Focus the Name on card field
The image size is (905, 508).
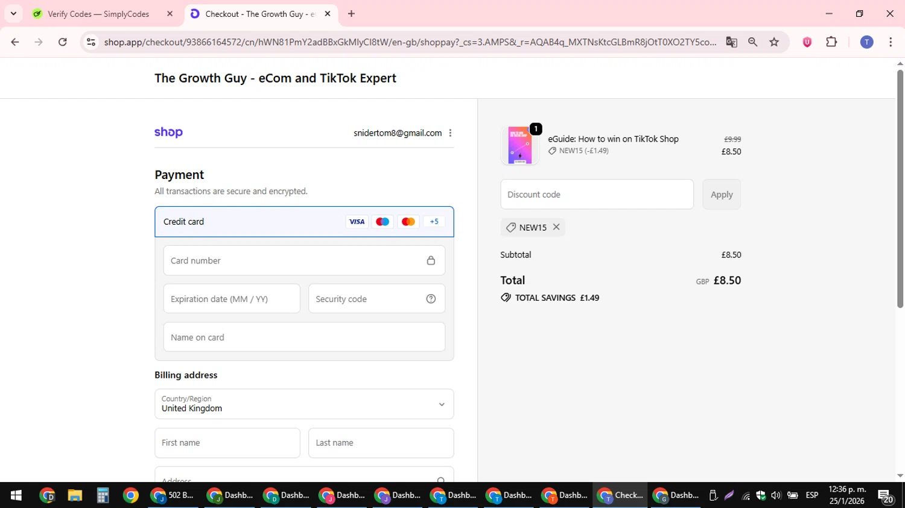(x=304, y=337)
